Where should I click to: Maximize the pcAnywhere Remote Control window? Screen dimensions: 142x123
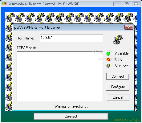pos(127,4)
